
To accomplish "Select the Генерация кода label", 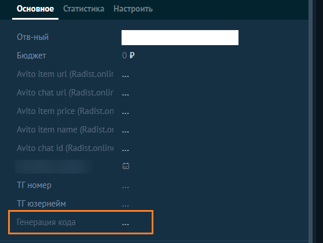I will point(46,222).
